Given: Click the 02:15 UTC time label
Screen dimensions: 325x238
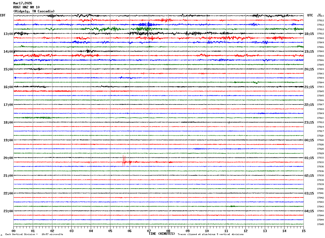Looking at the screenshot, I should pos(309,176).
